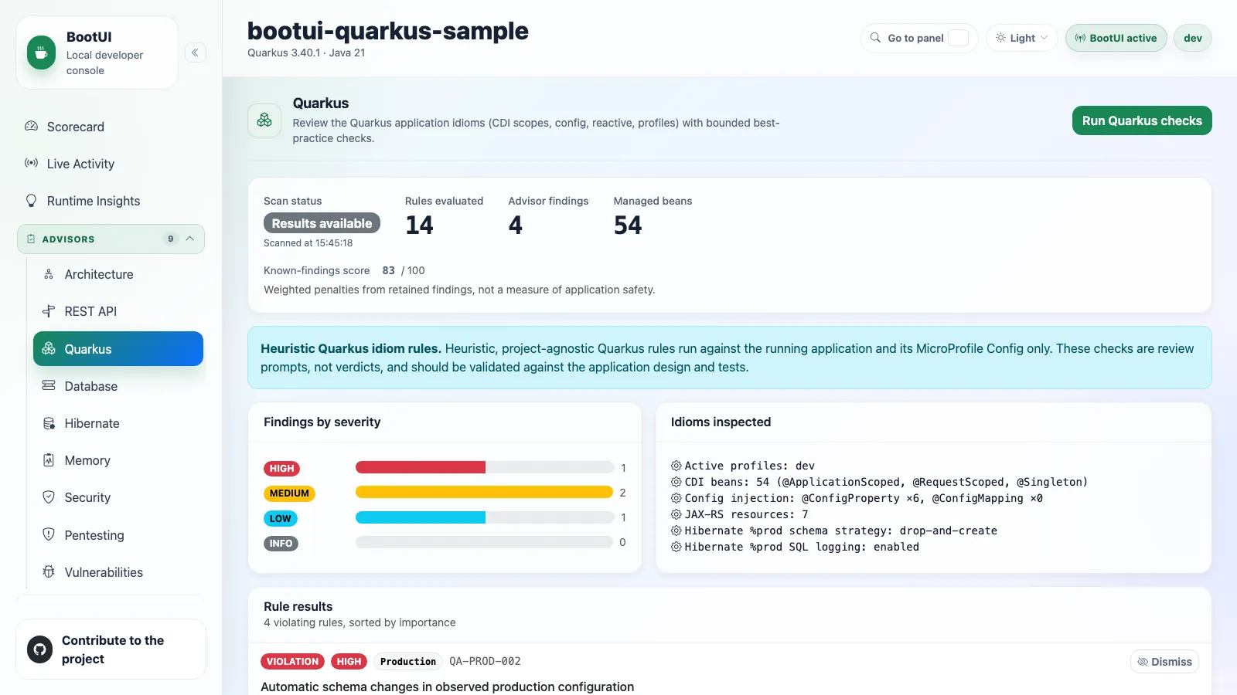This screenshot has width=1237, height=695.
Task: Click Contribute to the project link
Action: 111,649
